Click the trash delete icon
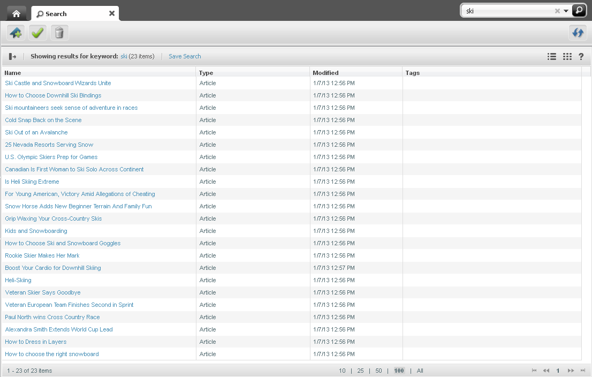 coord(59,33)
